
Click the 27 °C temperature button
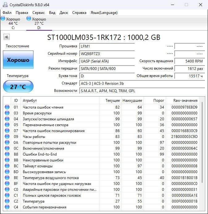point(18,87)
